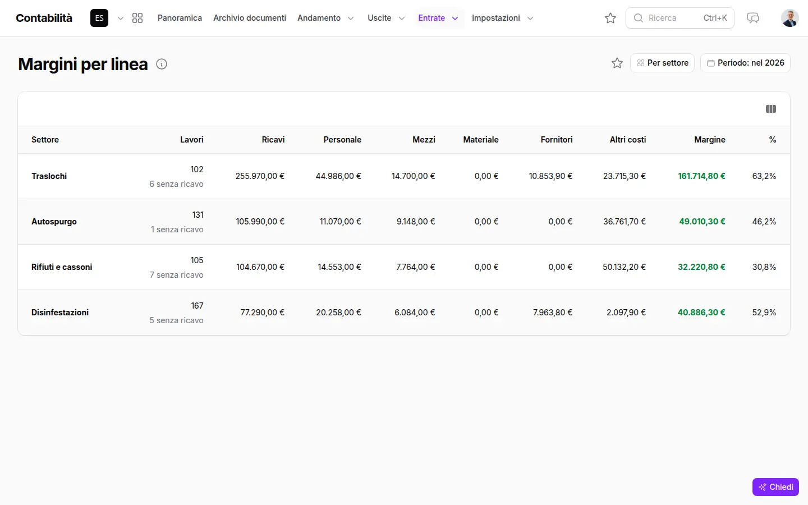Image resolution: width=808 pixels, height=505 pixels.
Task: Show info about Margini per linea
Action: click(162, 64)
